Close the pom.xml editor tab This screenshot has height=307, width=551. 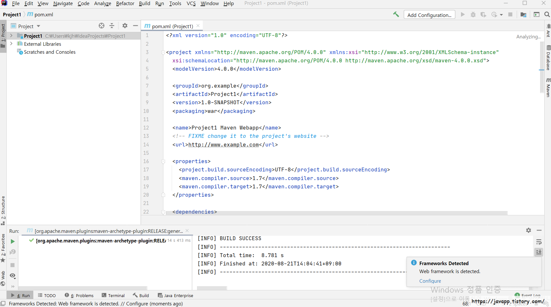(x=198, y=26)
